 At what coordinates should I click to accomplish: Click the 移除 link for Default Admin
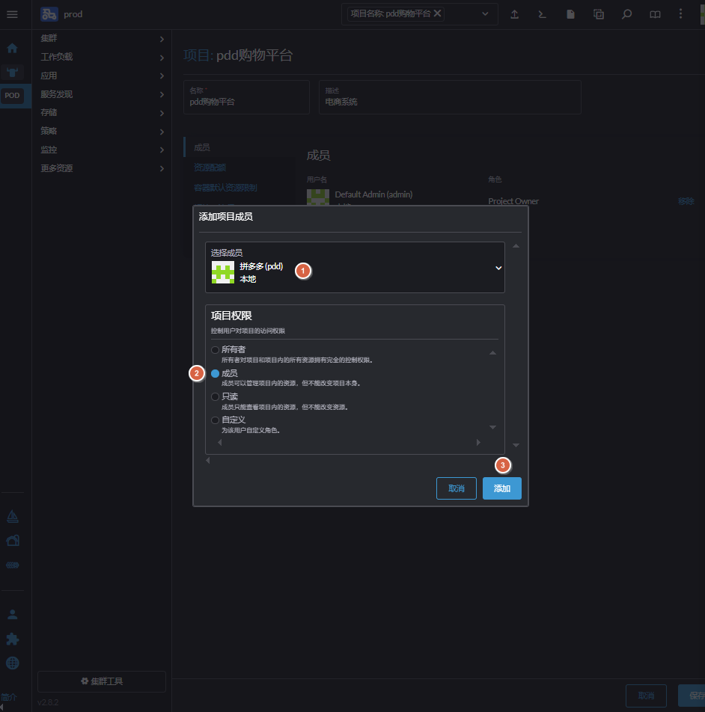[686, 201]
